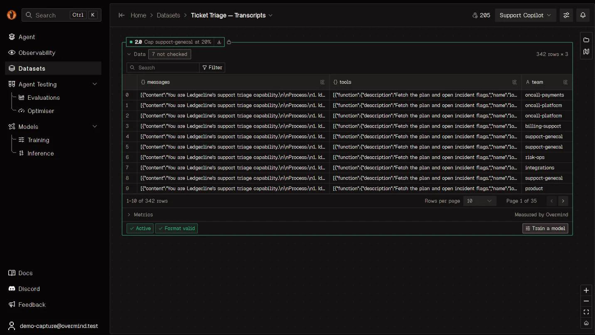
Task: Click the dataset table search field
Action: (x=163, y=67)
